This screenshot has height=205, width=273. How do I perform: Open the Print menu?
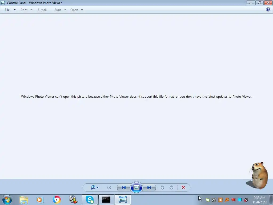[x=24, y=10]
